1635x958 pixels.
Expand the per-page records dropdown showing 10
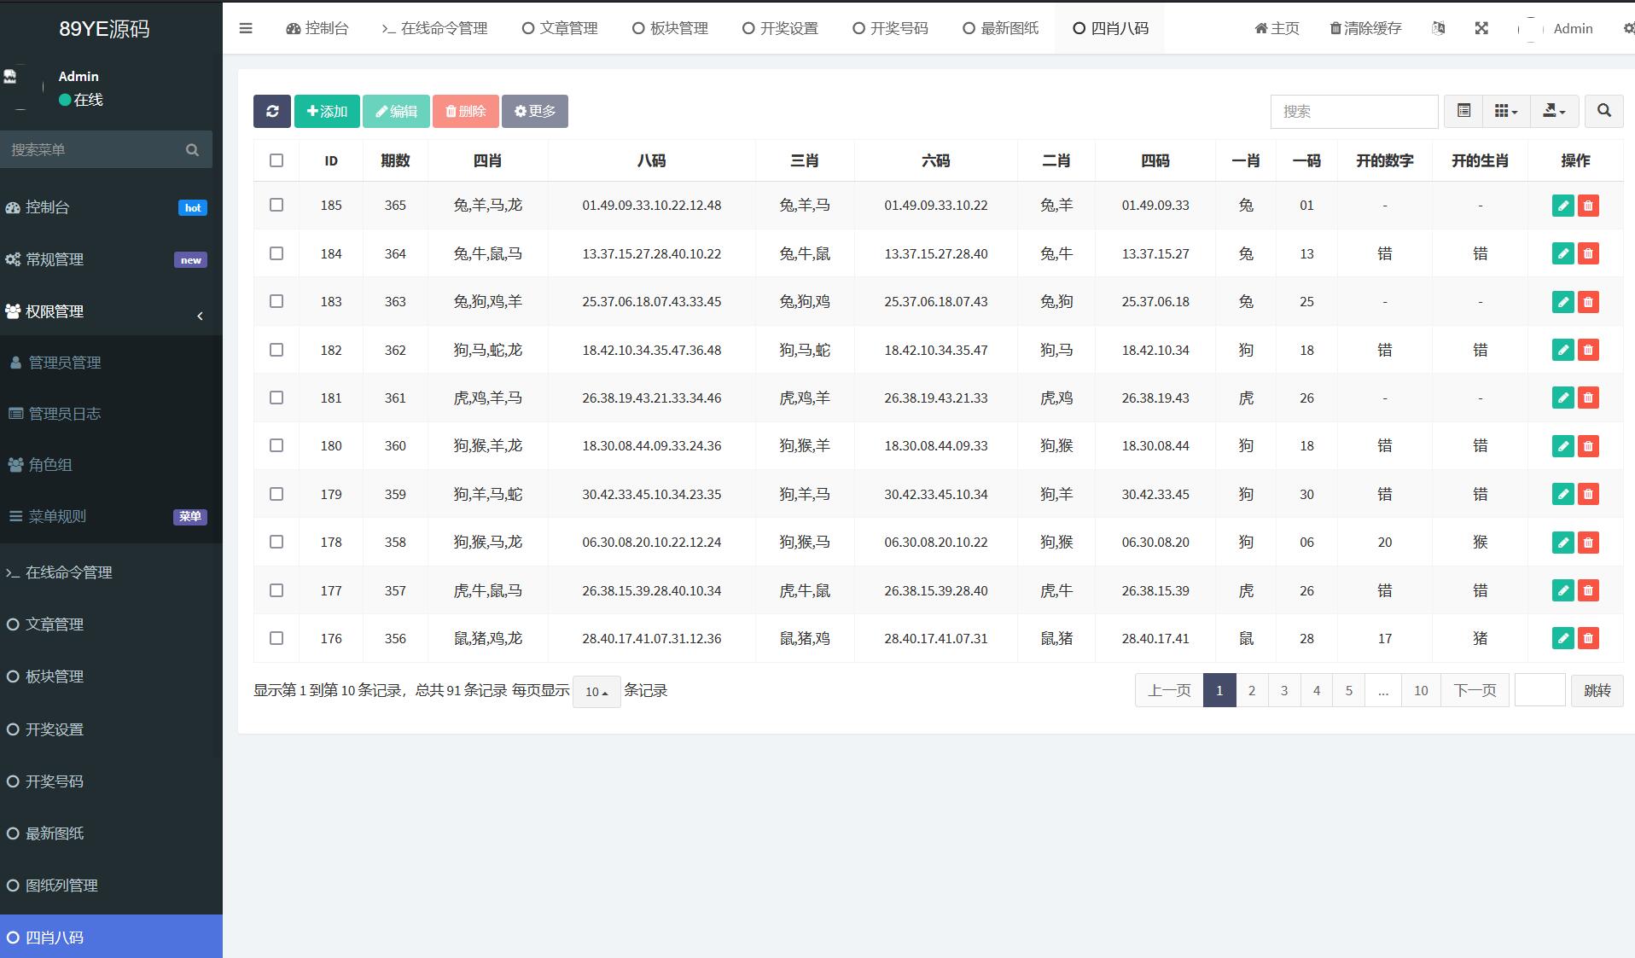tap(596, 692)
